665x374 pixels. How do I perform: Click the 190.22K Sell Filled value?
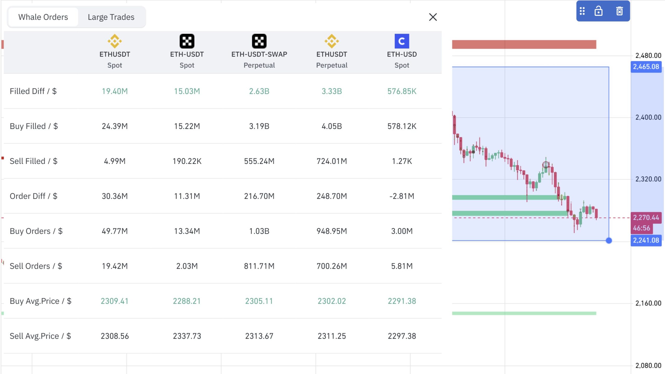point(187,161)
